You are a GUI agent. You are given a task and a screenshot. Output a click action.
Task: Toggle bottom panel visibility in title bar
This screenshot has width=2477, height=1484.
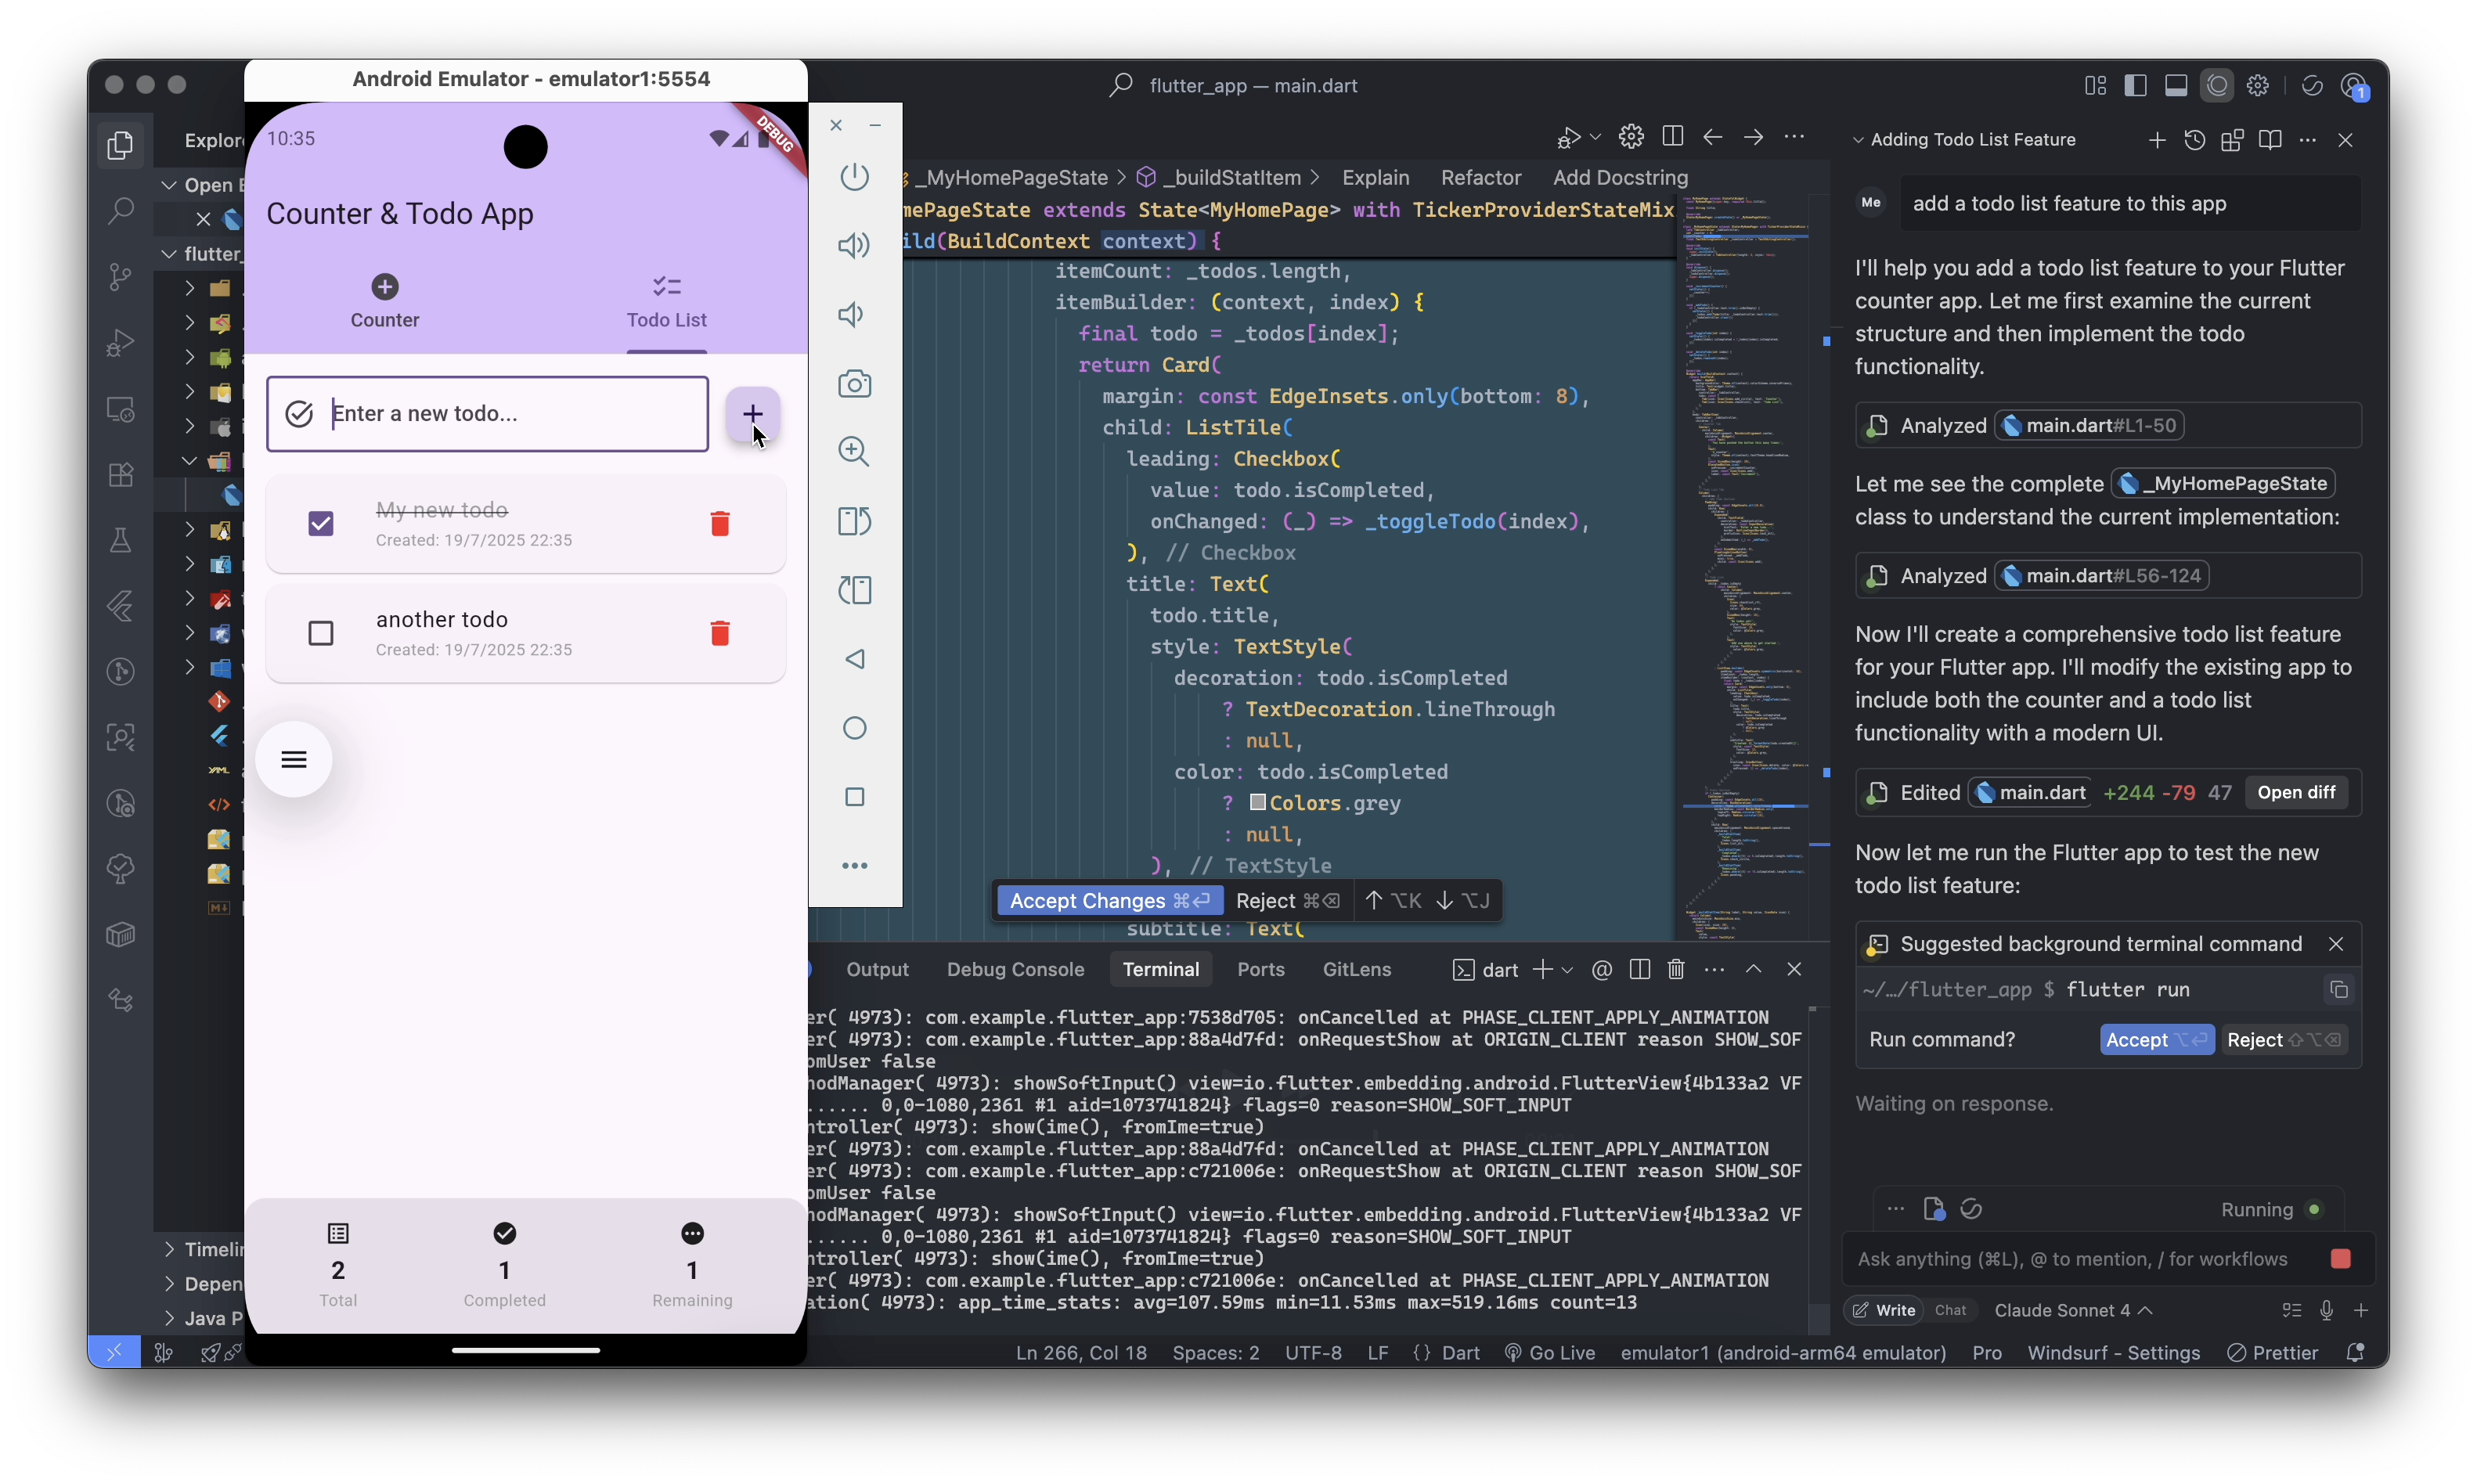pos(2175,85)
